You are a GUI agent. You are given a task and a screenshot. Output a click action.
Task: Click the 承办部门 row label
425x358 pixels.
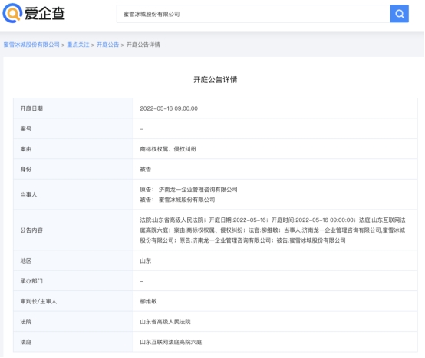tap(31, 281)
